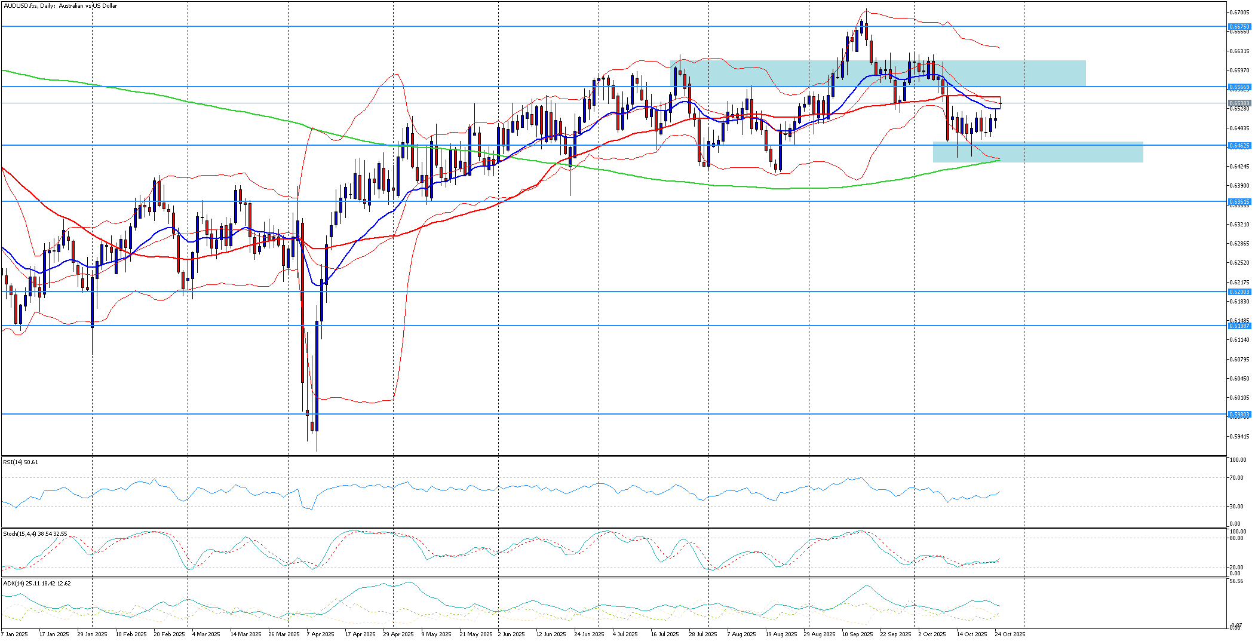Click the 0.63615 horizontal level label
This screenshot has height=641, width=1258.
pos(1238,202)
